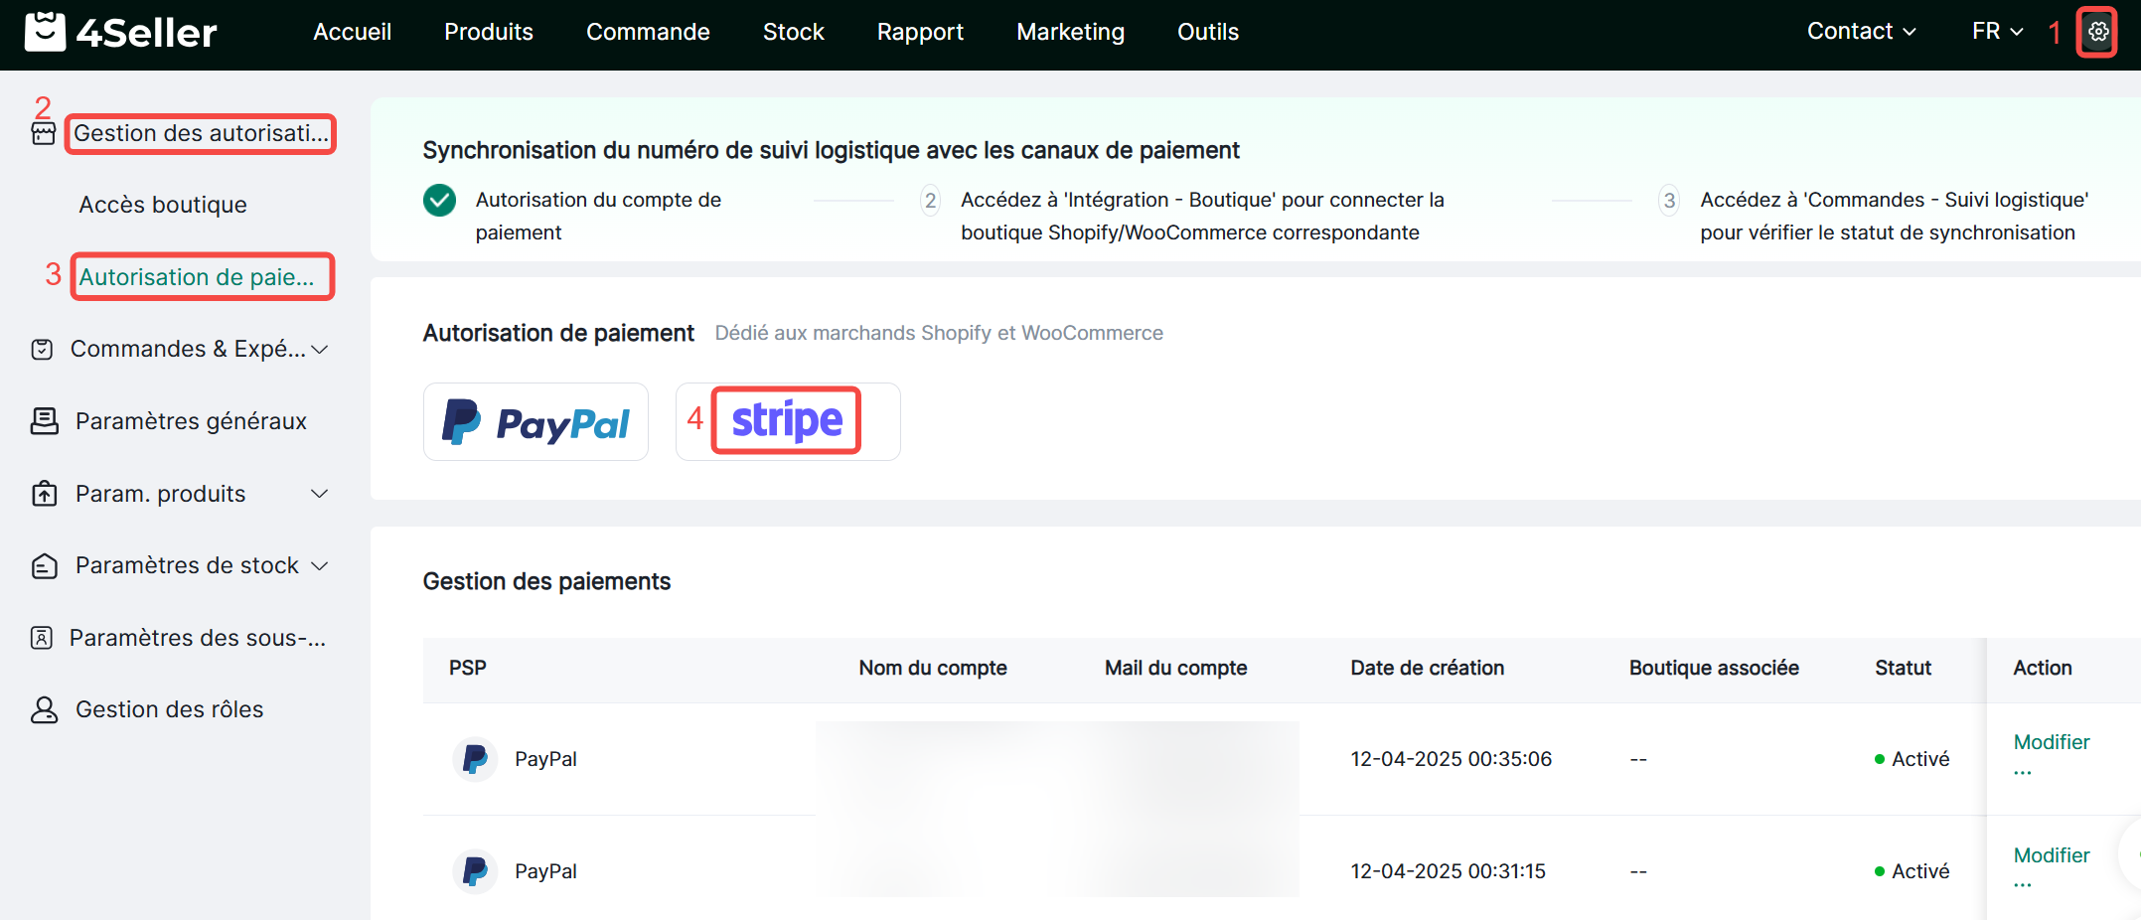This screenshot has height=920, width=2141.
Task: Open the settings gear icon
Action: (x=2097, y=33)
